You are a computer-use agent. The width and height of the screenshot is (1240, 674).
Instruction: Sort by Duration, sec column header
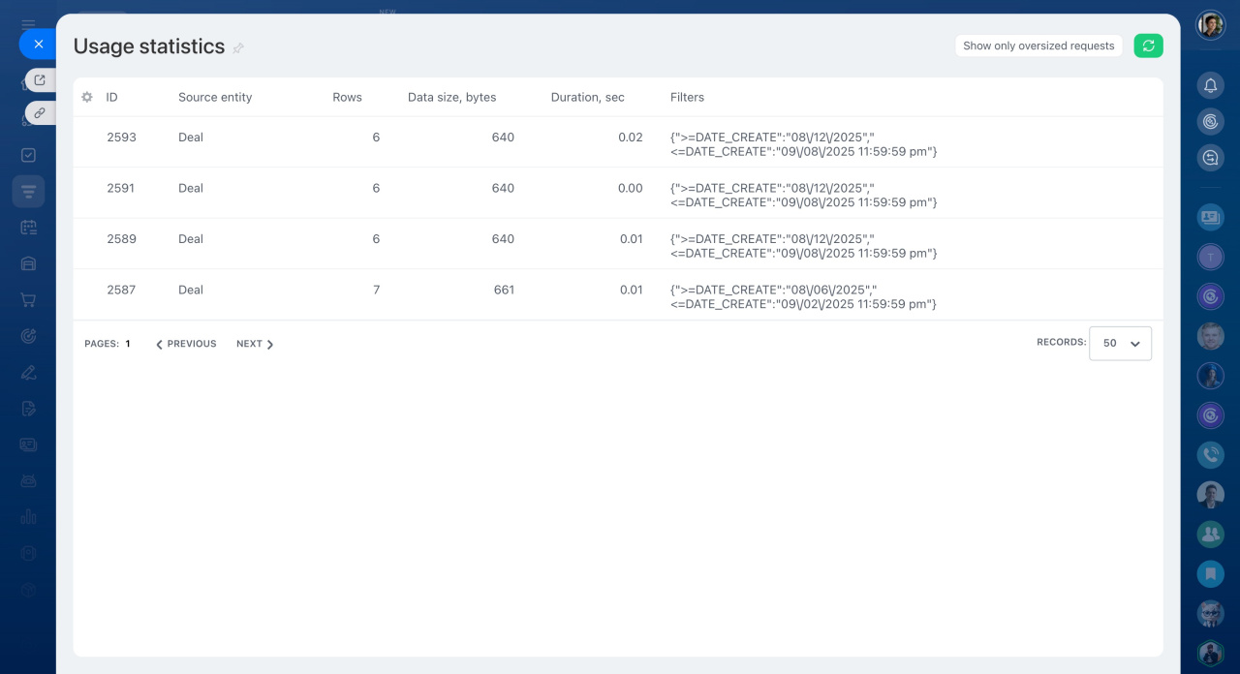[587, 98]
